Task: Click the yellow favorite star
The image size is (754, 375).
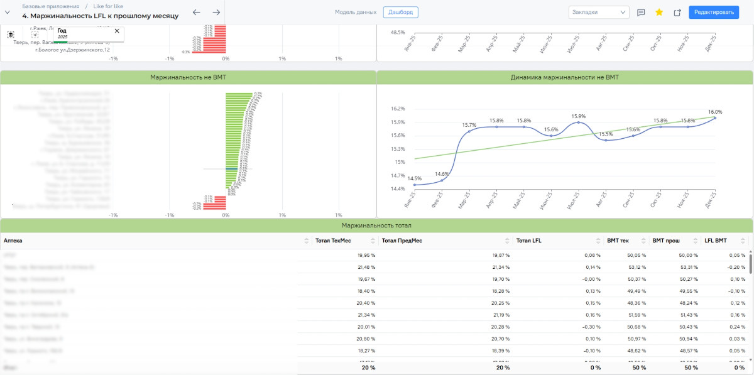Action: [659, 13]
